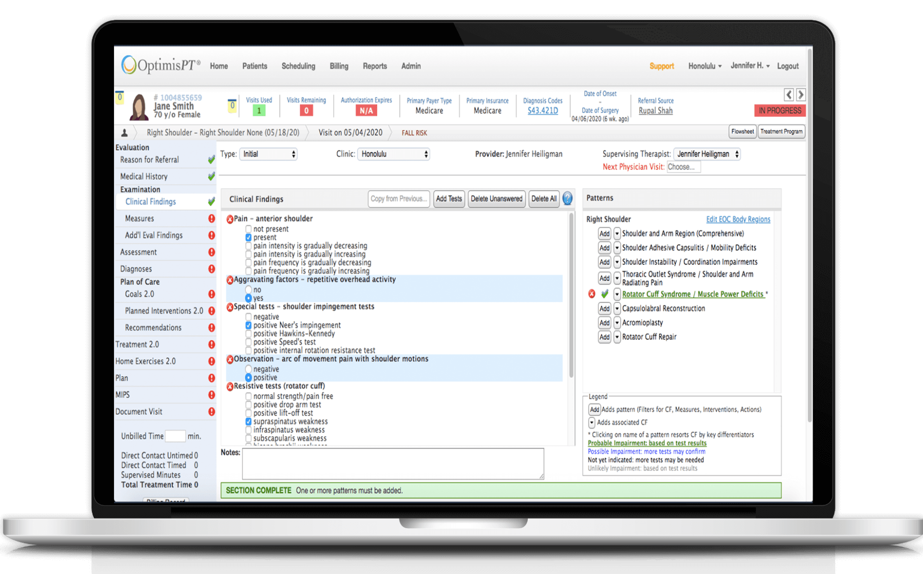Go to previous patient with left arrow
The image size is (923, 574).
[x=789, y=95]
